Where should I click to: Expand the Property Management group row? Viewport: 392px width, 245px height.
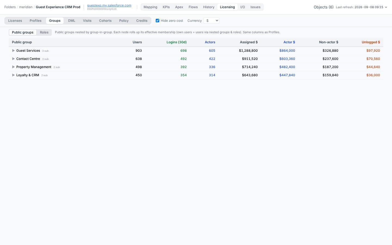coord(13,67)
